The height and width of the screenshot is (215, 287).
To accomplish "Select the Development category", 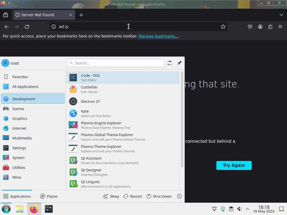I will (x=33, y=99).
